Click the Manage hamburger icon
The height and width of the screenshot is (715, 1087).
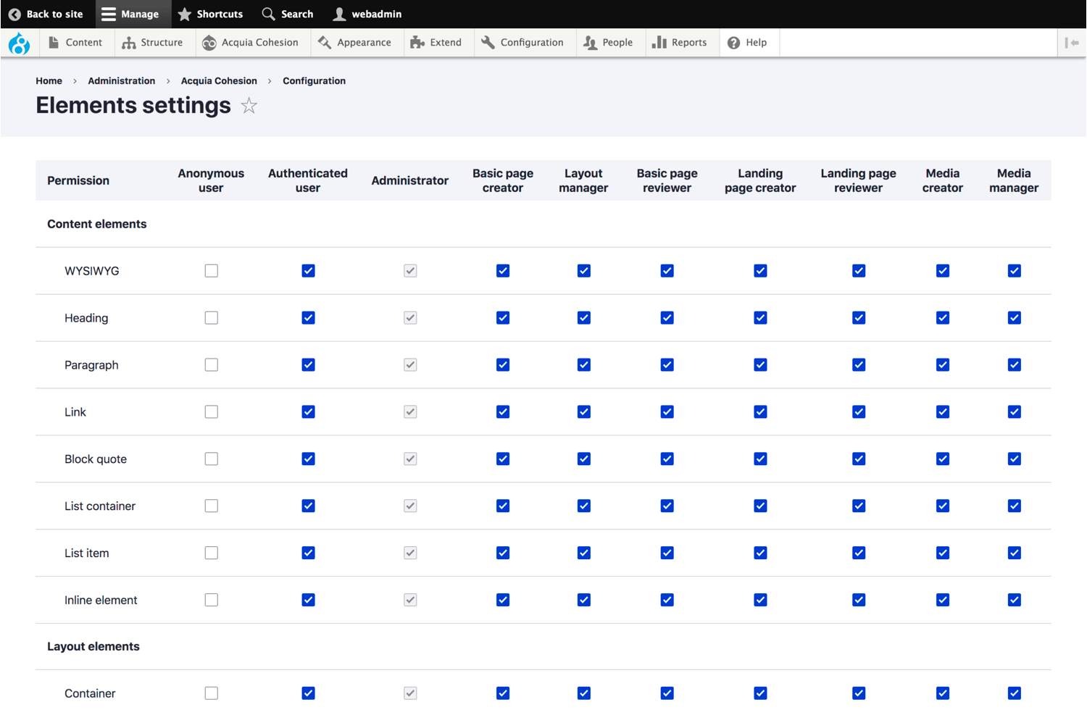pos(109,14)
